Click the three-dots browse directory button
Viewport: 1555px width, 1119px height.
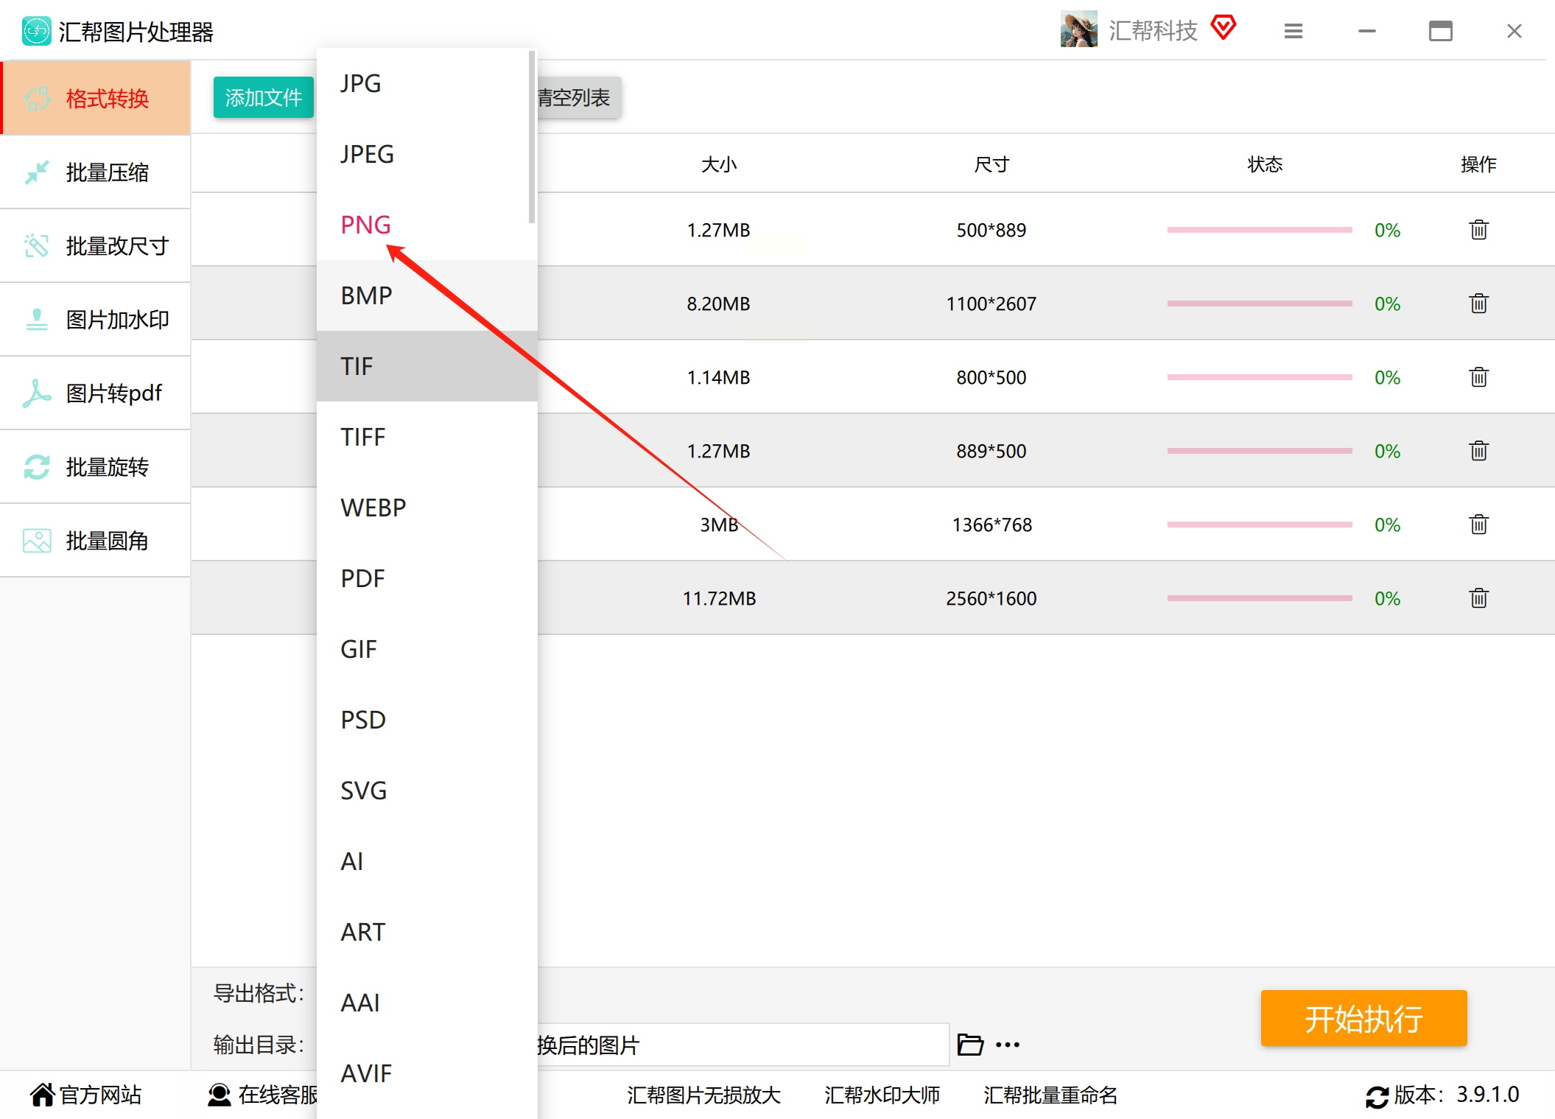pos(1008,1045)
